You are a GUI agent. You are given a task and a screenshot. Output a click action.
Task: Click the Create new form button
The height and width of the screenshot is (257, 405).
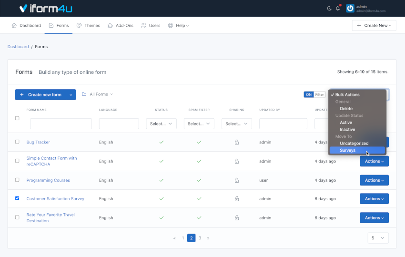[x=41, y=94]
